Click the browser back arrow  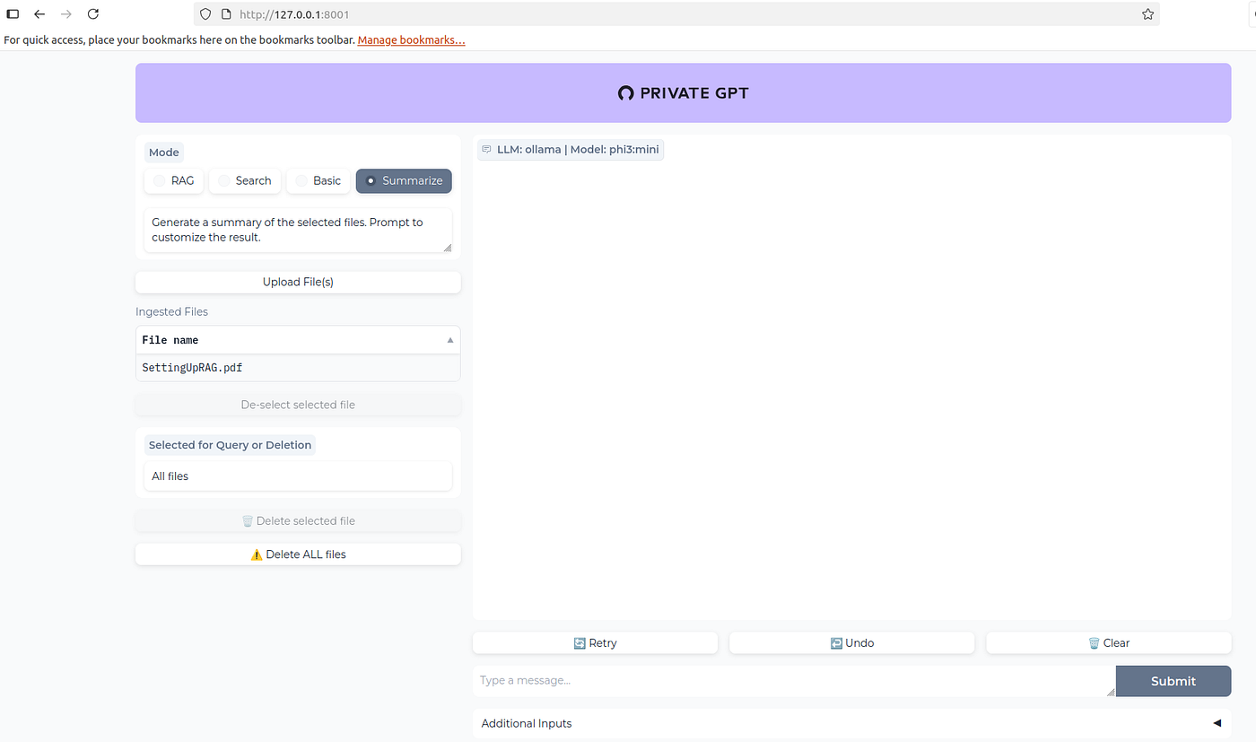point(39,14)
